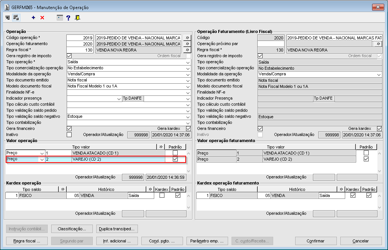Expand Indicador presença dropdown in Operação

(x=119, y=98)
